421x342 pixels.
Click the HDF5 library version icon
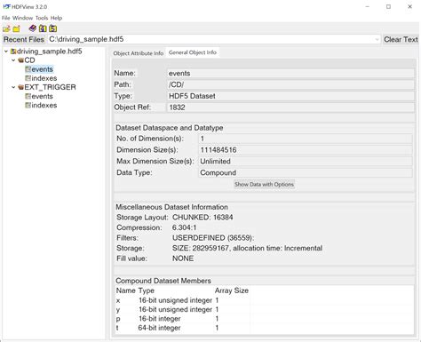pos(52,28)
